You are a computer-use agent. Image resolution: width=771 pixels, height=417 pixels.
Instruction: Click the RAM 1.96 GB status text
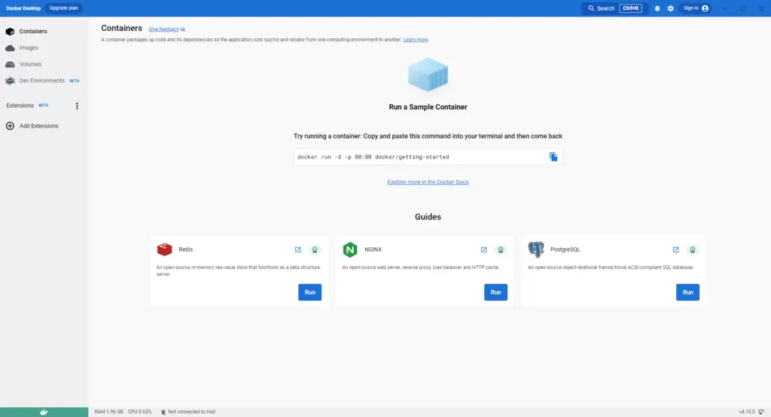point(108,412)
